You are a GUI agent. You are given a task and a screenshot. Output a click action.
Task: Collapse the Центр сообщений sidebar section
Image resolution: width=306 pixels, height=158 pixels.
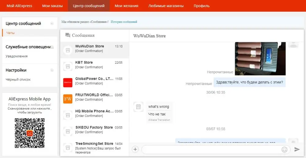[52, 24]
